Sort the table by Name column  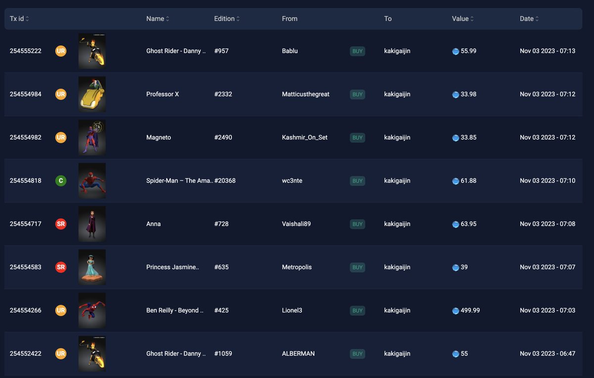[158, 19]
